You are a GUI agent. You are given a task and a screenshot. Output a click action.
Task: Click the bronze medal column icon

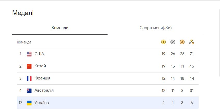pyautogui.click(x=182, y=42)
